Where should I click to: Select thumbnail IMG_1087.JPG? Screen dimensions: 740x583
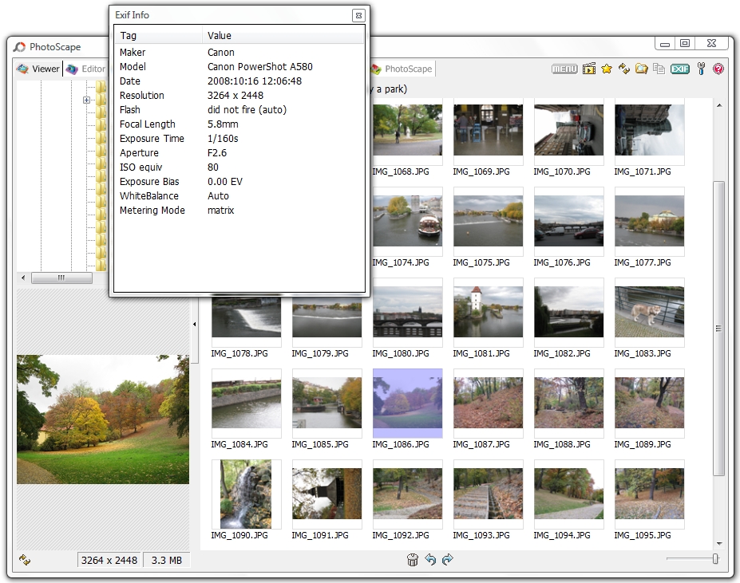pos(488,403)
